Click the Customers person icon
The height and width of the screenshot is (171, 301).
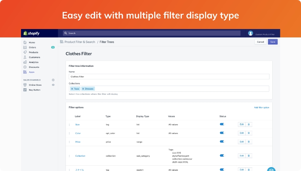point(25,57)
